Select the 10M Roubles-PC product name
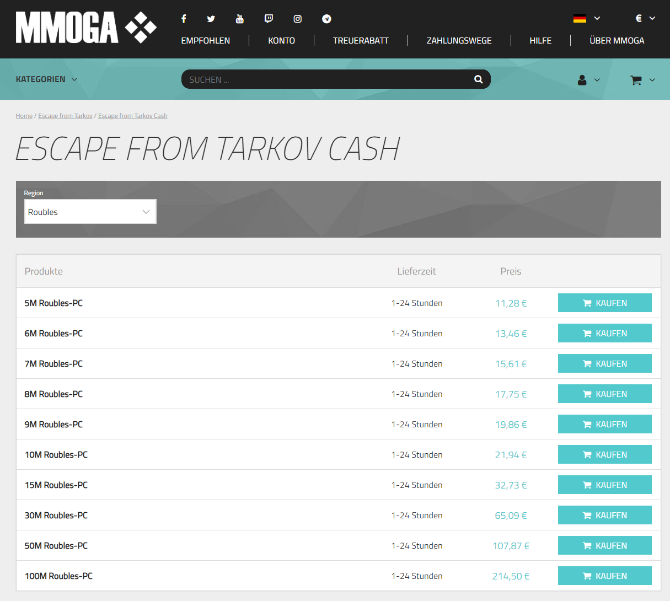This screenshot has height=601, width=670. click(x=56, y=454)
